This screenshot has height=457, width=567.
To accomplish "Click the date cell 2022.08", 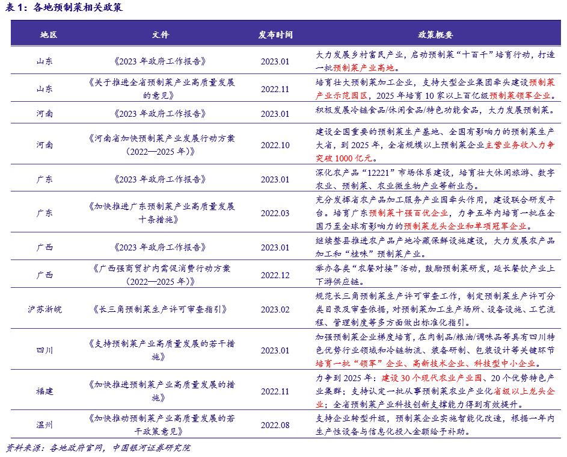I will click(x=275, y=425).
